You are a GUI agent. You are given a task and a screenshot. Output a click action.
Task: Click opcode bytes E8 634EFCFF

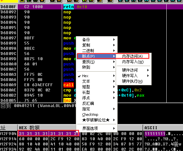point(39,85)
